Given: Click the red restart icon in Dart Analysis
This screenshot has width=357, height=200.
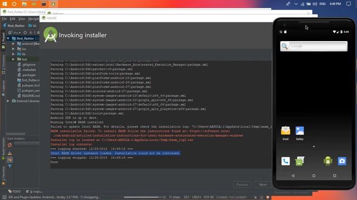Looking at the screenshot, I should tap(10, 145).
